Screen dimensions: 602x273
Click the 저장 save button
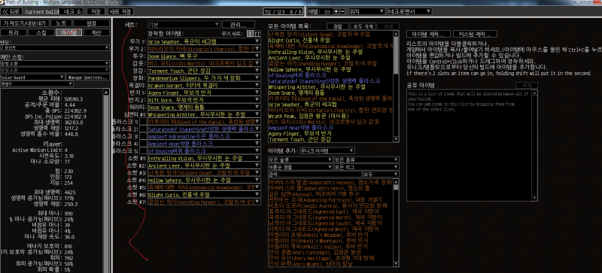pyautogui.click(x=96, y=11)
